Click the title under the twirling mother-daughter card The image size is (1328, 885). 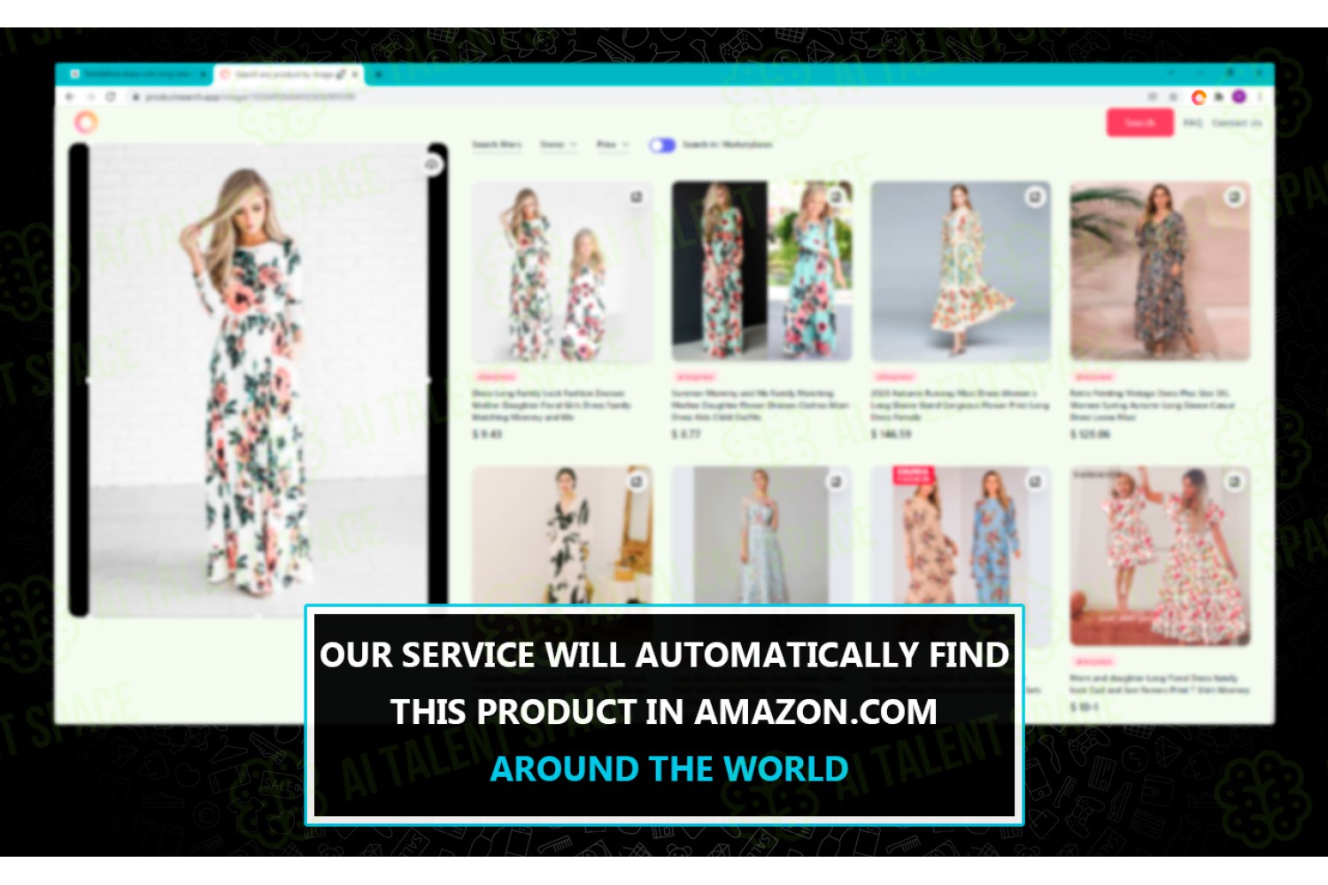click(1160, 684)
